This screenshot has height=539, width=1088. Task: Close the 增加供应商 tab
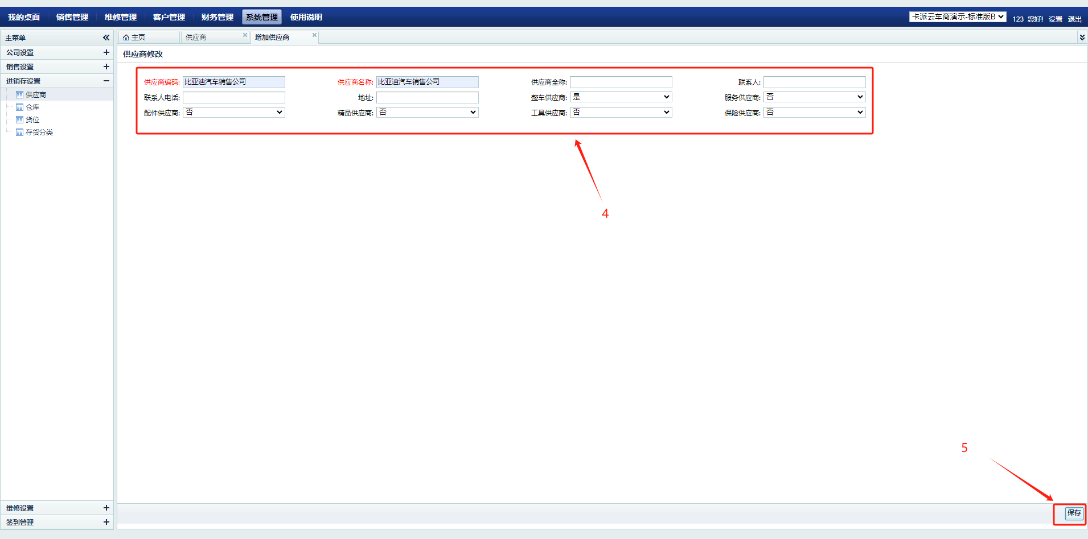[314, 35]
